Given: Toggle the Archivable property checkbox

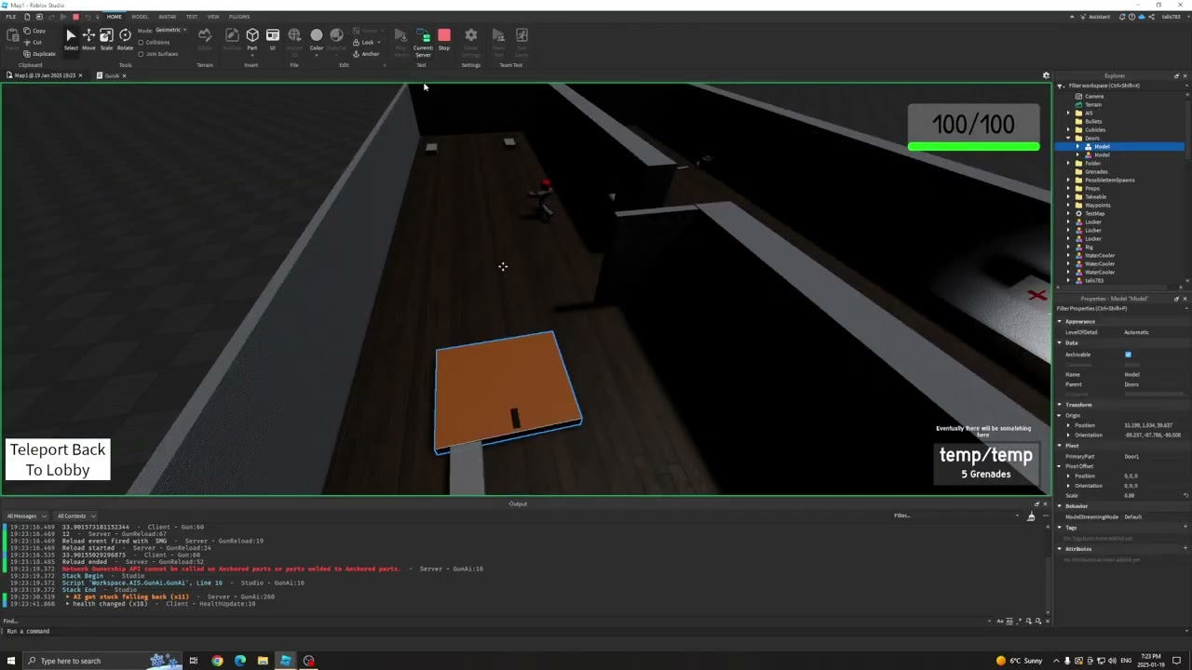Looking at the screenshot, I should (1128, 354).
